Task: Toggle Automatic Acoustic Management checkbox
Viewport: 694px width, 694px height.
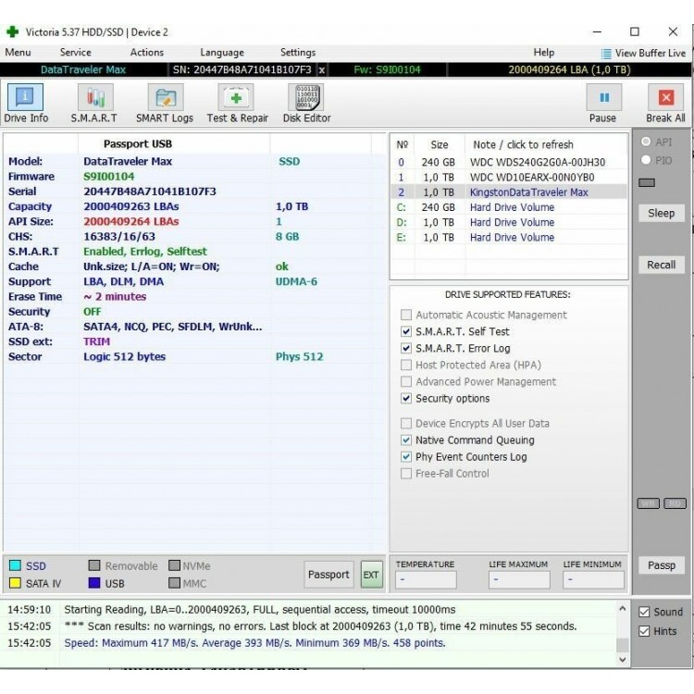Action: tap(406, 315)
